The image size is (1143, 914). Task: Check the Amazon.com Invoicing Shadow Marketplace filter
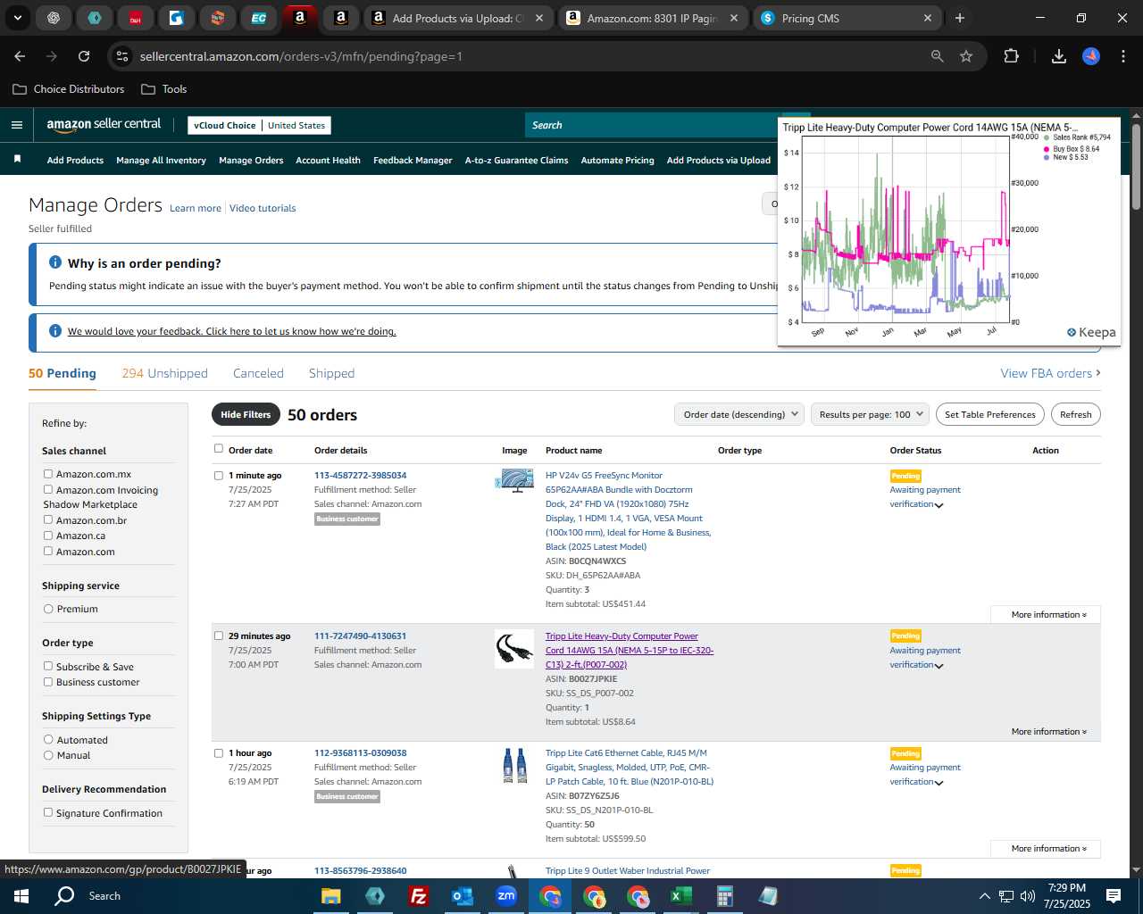tap(48, 489)
